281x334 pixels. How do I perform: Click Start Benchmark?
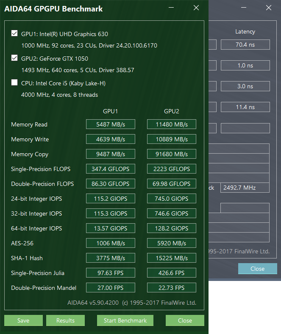point(125,320)
